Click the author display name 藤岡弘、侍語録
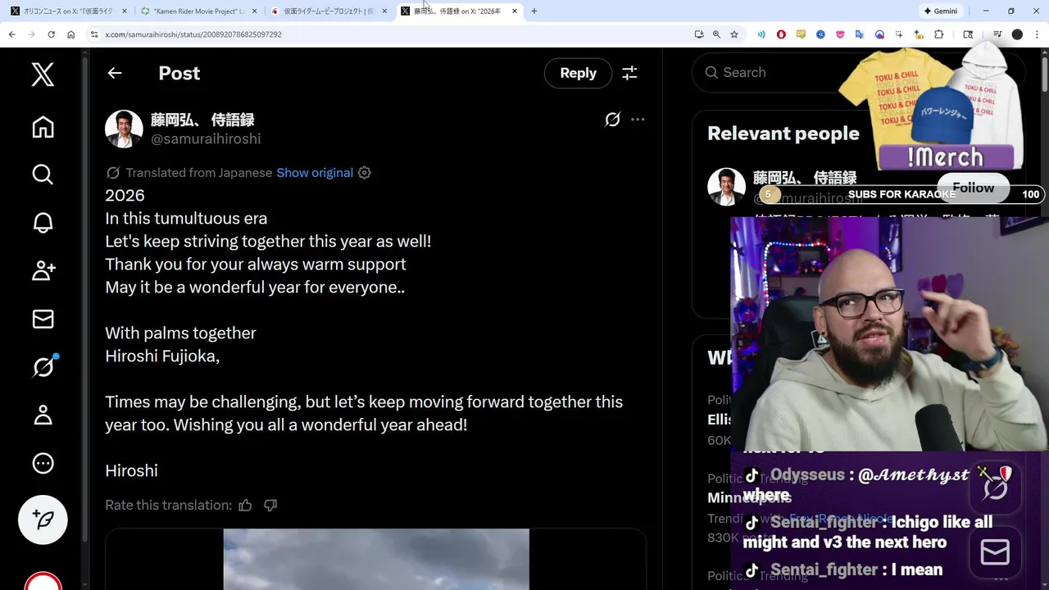1049x590 pixels. point(202,120)
